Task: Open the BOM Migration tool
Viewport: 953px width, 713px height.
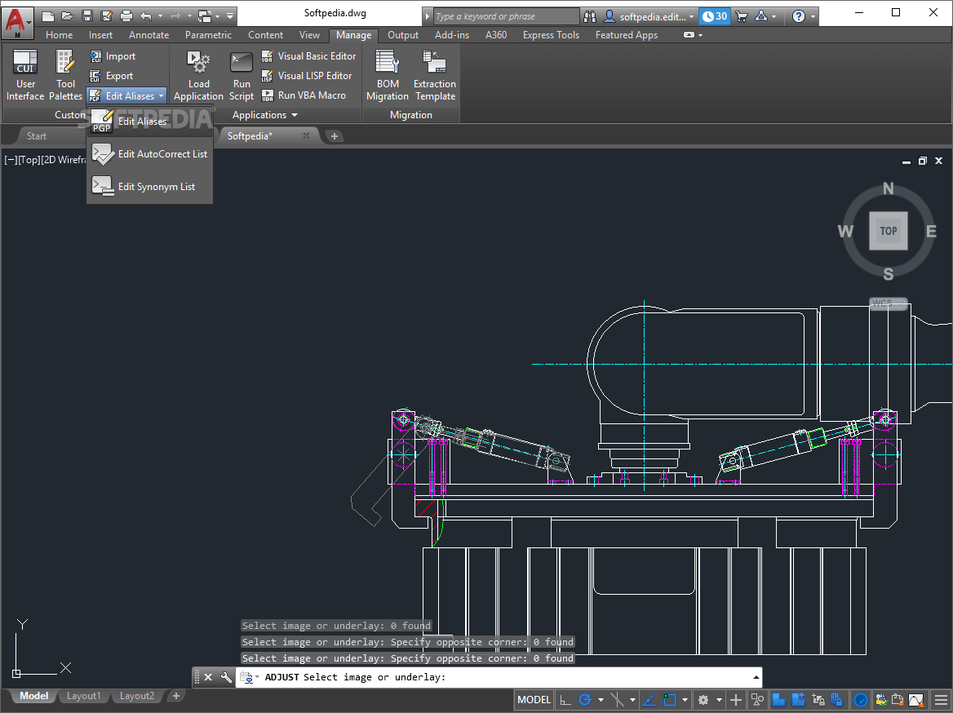Action: (387, 75)
